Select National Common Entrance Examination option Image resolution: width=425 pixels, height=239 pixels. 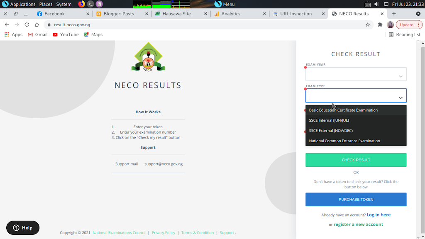pos(356,141)
